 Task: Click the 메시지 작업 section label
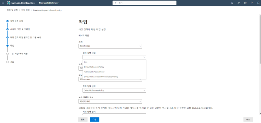pos(83,35)
